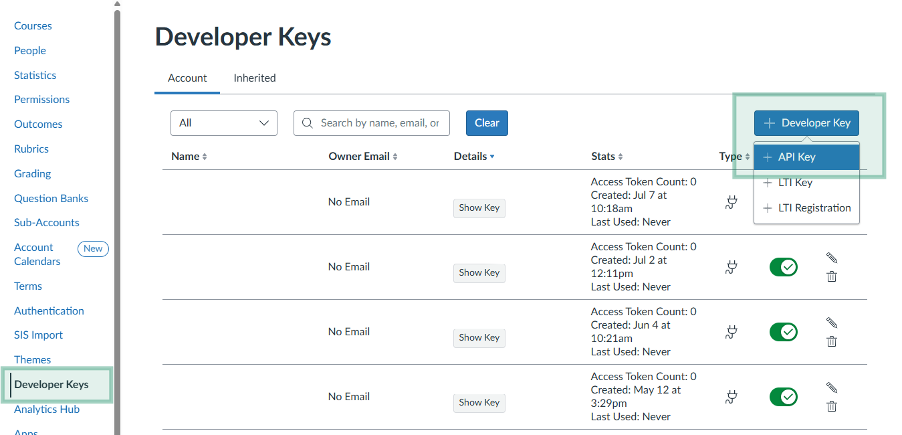Screen dimensions: 902x435
Task: Open Terms in the sidebar
Action: tap(28, 286)
